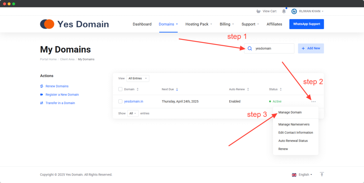This screenshot has height=183, width=364.
Task: Click the Register a New Domain tag icon
Action: click(42, 95)
